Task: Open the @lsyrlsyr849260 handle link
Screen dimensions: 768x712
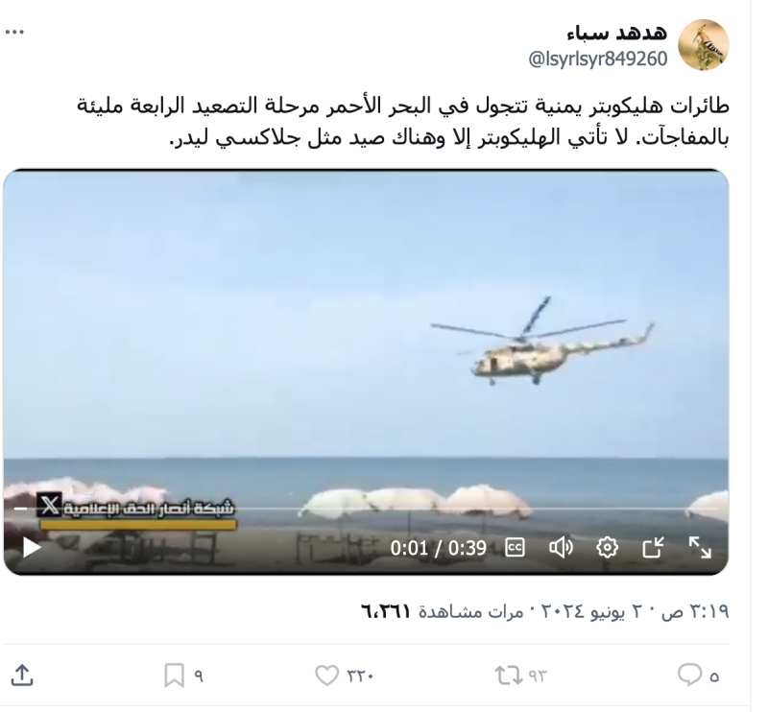Action: click(x=597, y=59)
